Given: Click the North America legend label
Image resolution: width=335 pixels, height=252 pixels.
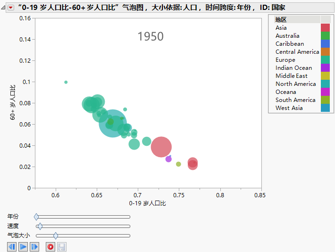Looking at the screenshot, I should click(296, 84).
